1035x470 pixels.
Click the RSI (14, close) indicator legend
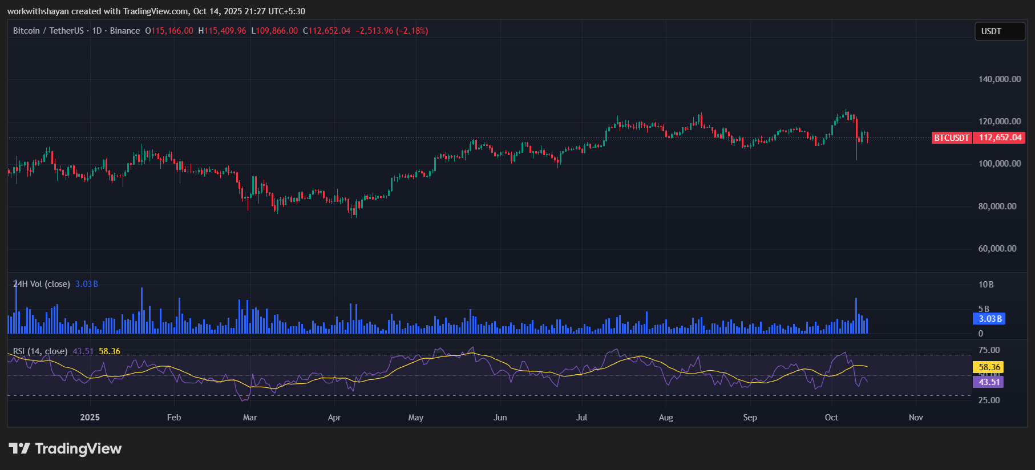[40, 351]
